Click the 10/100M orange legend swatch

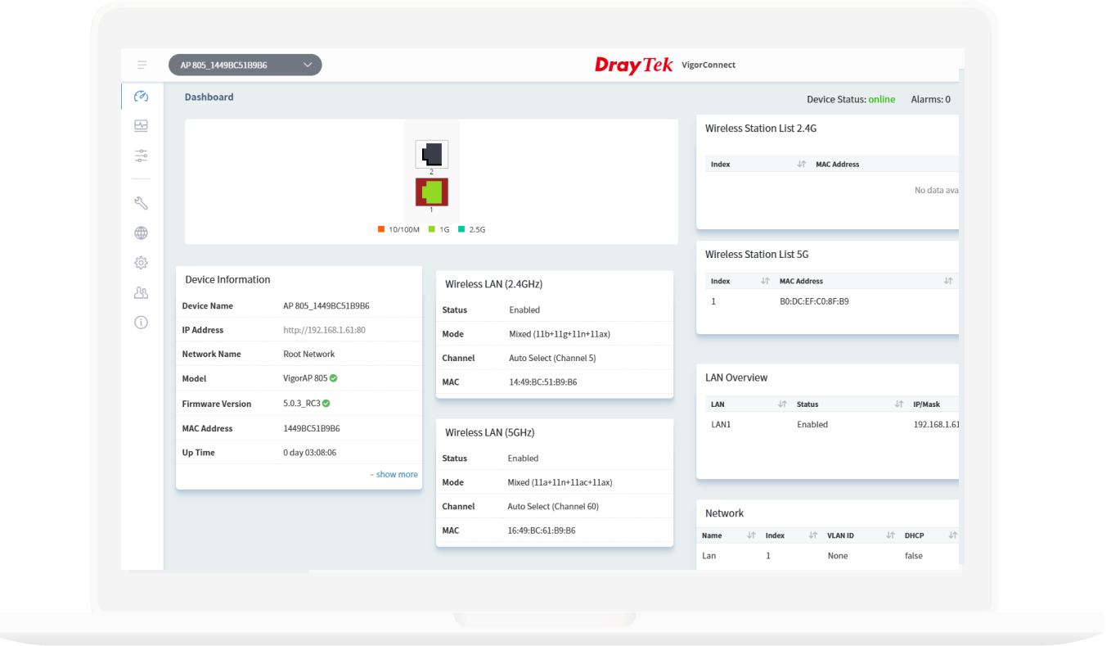[x=381, y=229]
